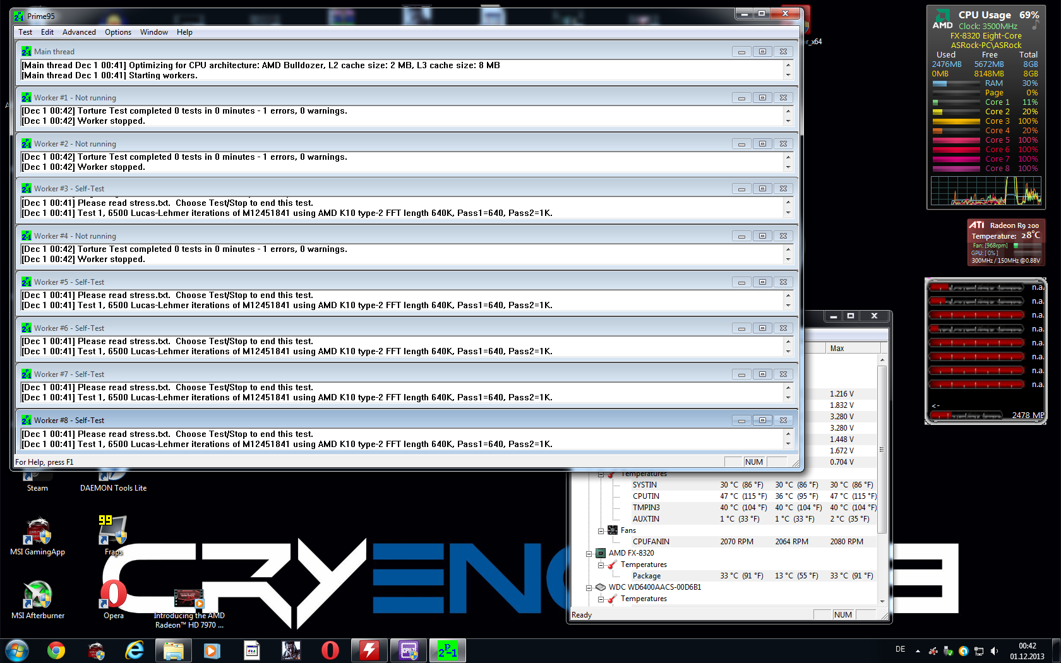1061x663 pixels.
Task: Click scroll-up arrow in Main thread log
Action: (788, 65)
